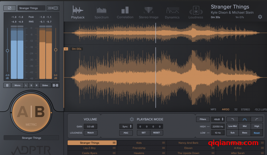Click the -13.2 LUFS readout

pos(260,109)
